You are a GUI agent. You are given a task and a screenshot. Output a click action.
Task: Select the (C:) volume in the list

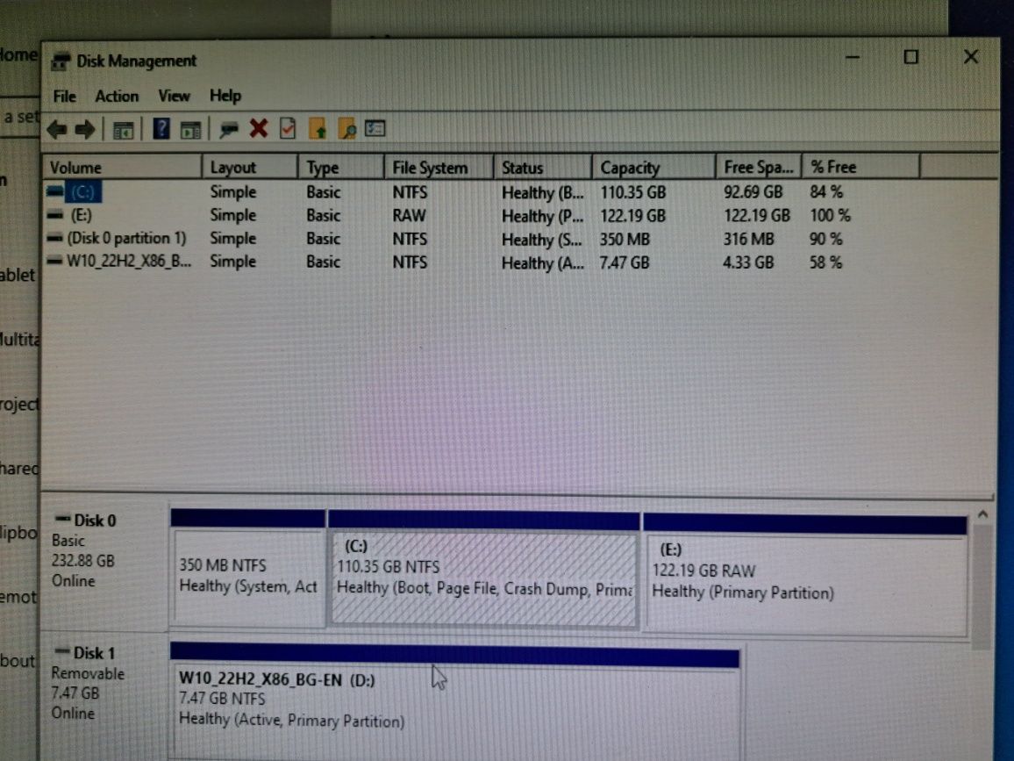(x=82, y=192)
